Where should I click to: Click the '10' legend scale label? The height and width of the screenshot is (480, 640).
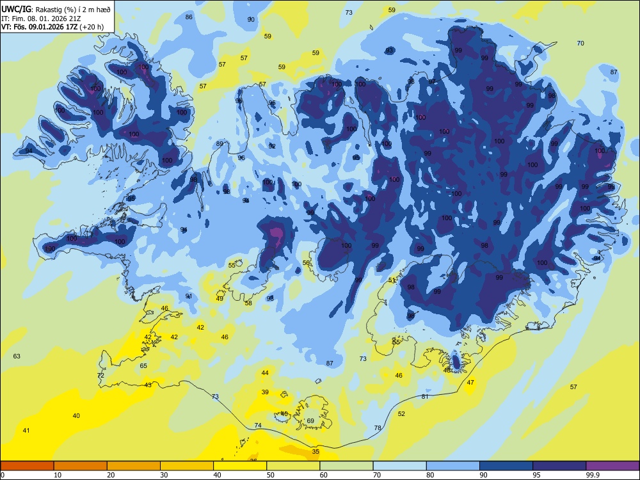[x=58, y=475]
